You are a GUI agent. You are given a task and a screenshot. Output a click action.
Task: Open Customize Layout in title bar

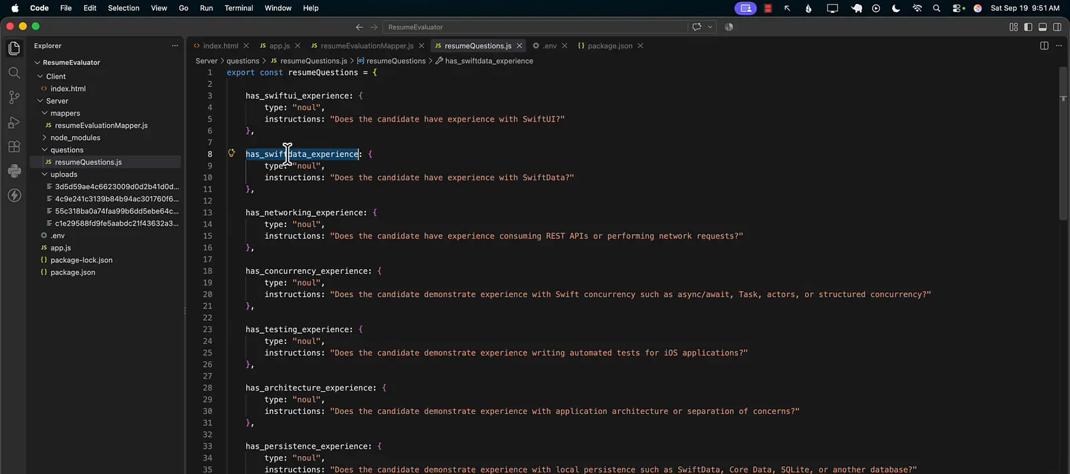point(1013,27)
